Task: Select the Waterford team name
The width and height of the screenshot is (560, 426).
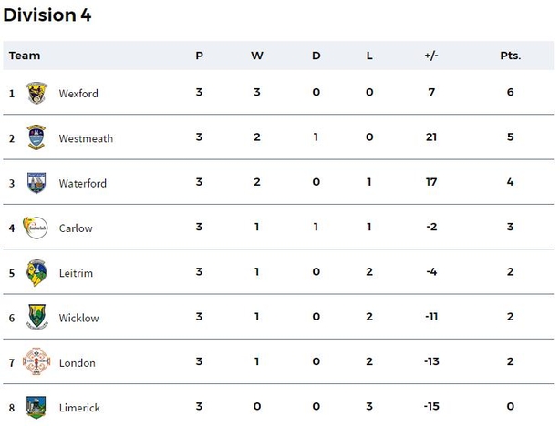Action: point(83,183)
